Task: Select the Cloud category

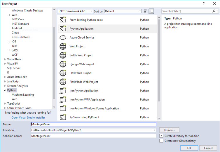Action: [15, 33]
